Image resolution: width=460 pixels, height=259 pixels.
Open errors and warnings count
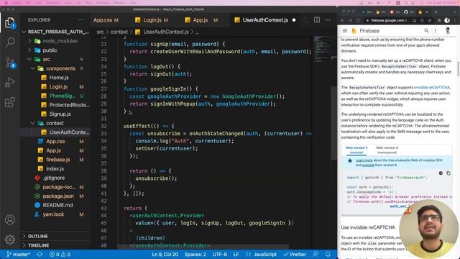[x=60, y=254]
